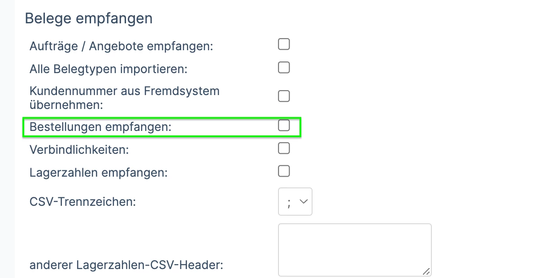
Task: Click the Belege empfangen section heading
Action: point(89,18)
